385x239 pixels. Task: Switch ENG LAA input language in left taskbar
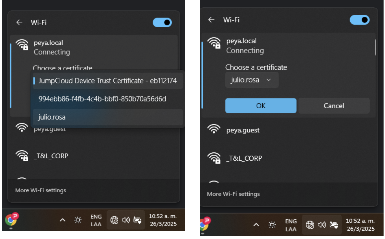96,220
